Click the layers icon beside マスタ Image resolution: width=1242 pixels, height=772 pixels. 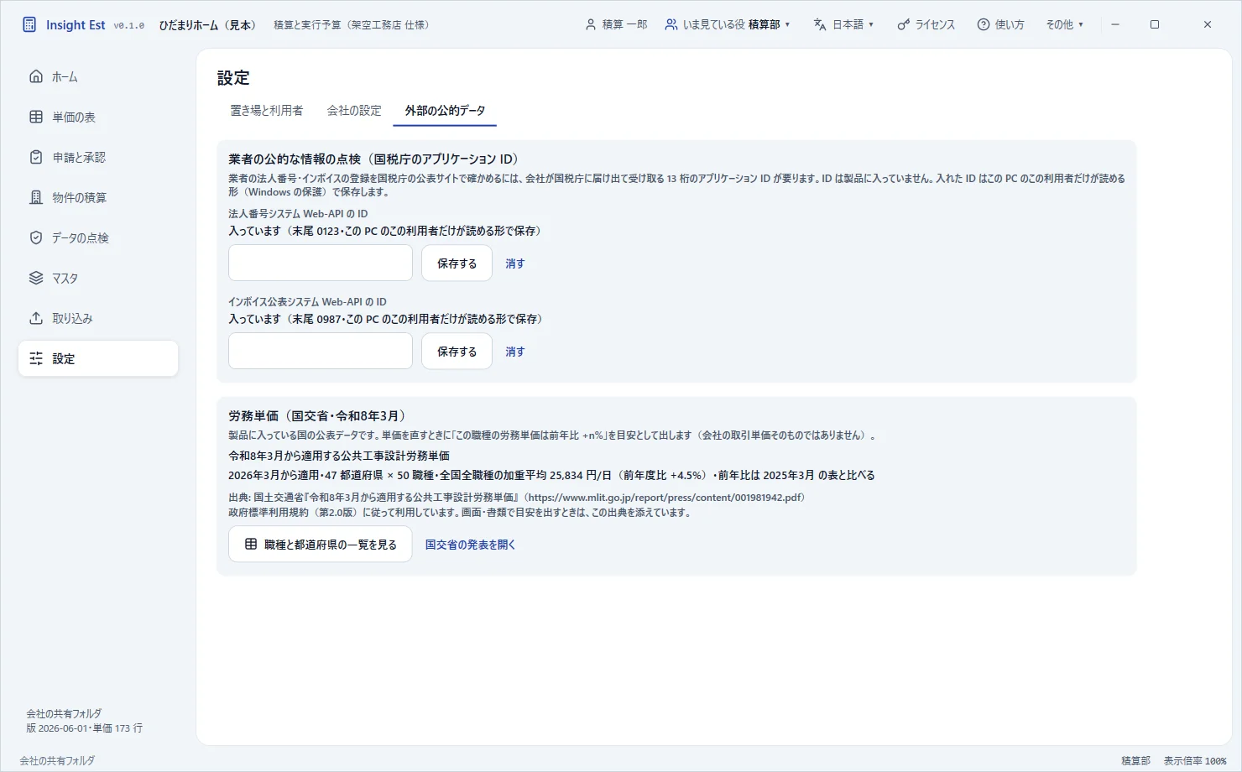pyautogui.click(x=36, y=278)
